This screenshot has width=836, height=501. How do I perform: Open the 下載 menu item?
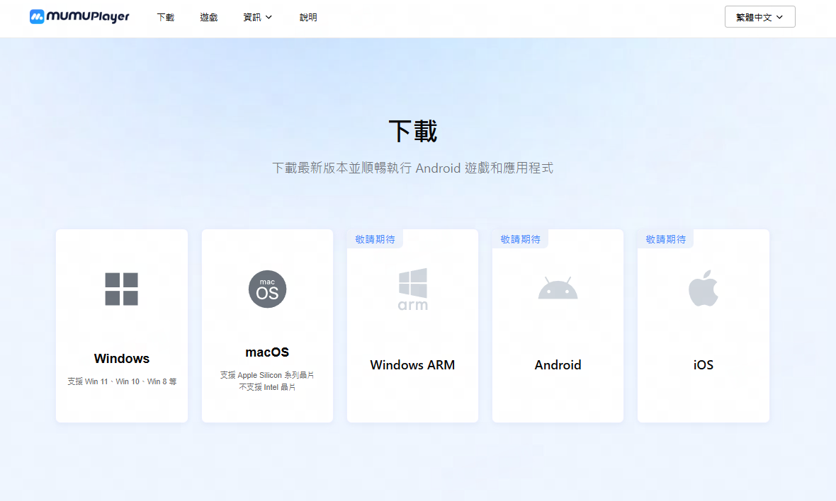point(165,17)
